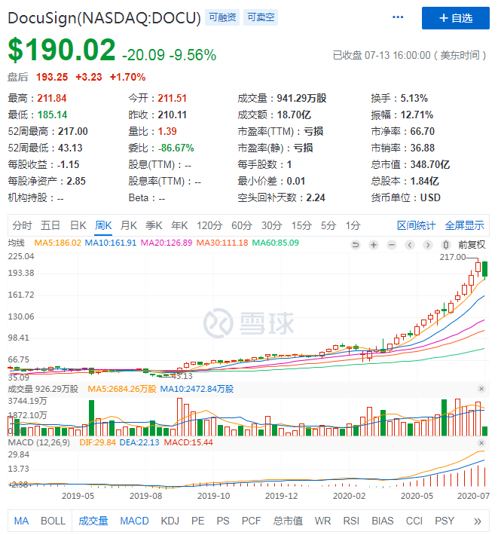
Task: Click the MA30:111.18 legend label
Action: pyautogui.click(x=222, y=243)
